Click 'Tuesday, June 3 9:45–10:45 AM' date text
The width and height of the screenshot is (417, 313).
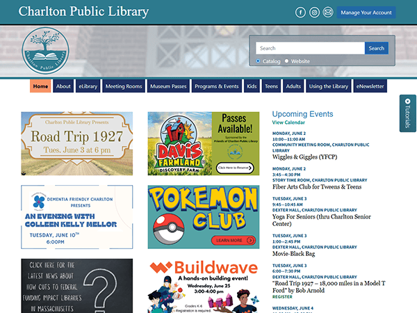(289, 202)
